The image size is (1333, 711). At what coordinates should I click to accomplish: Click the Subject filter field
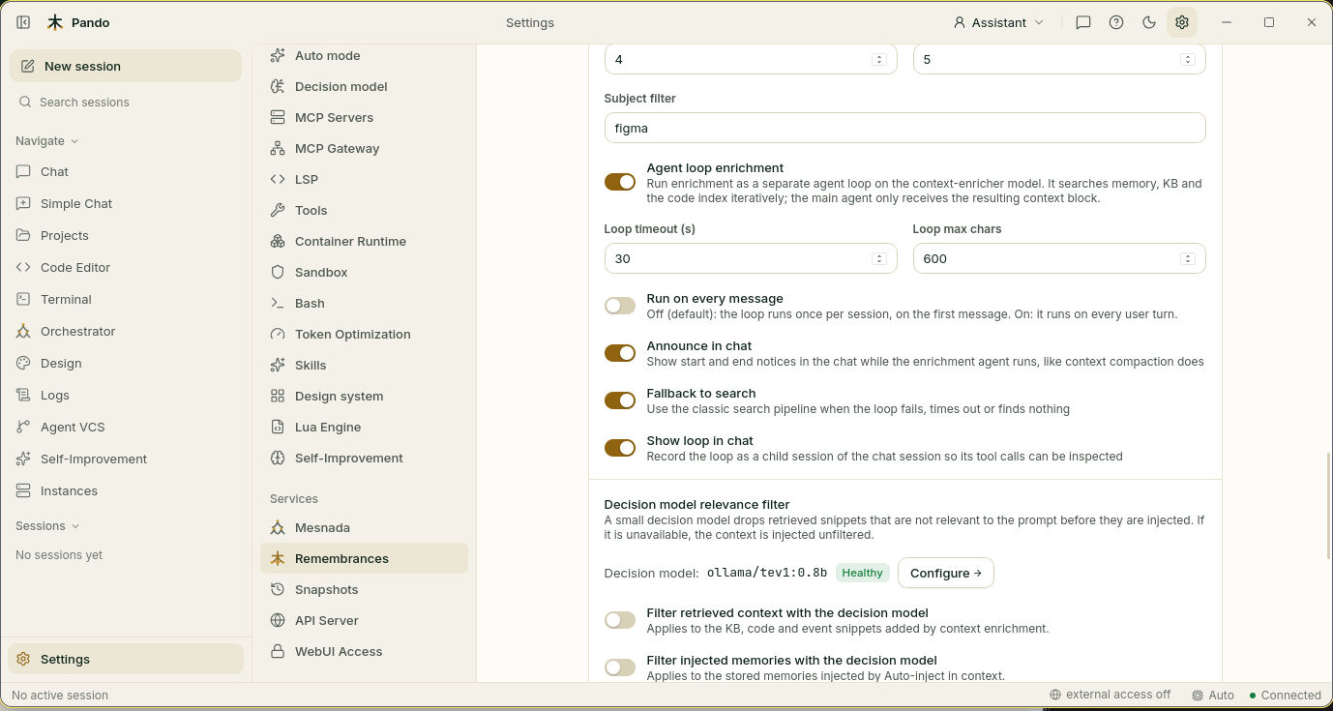(x=904, y=128)
